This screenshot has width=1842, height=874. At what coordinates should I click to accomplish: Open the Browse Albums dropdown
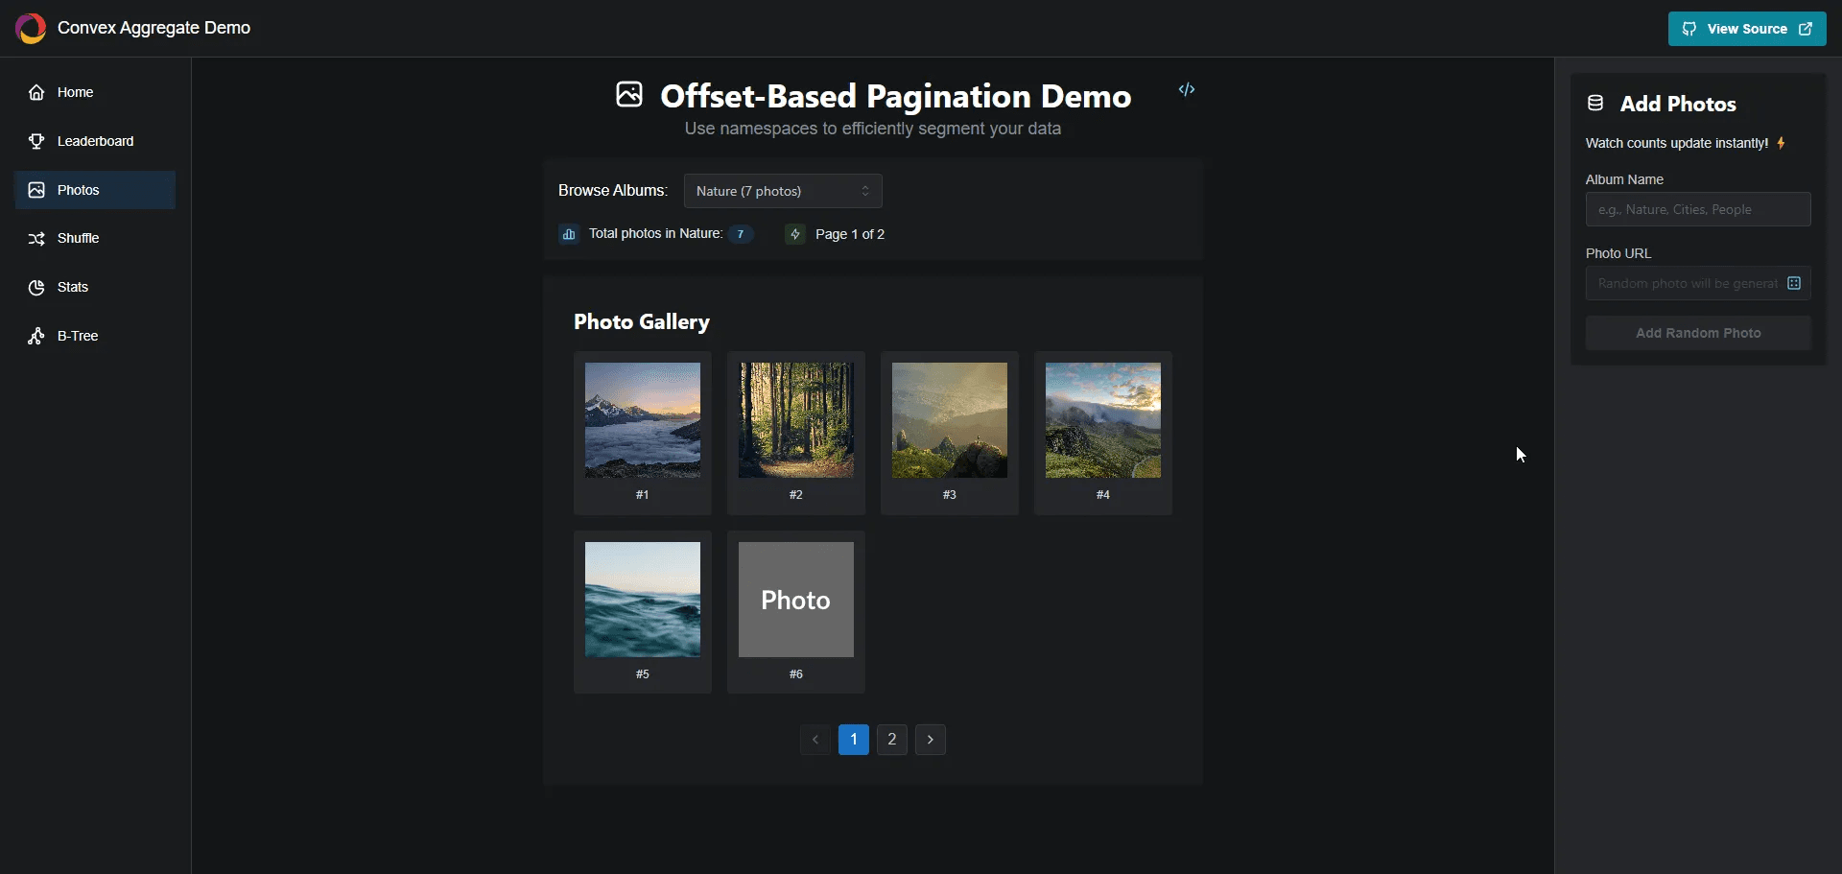(x=782, y=191)
